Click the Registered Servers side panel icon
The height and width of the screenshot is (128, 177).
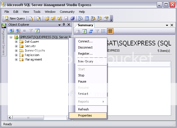click(4, 26)
